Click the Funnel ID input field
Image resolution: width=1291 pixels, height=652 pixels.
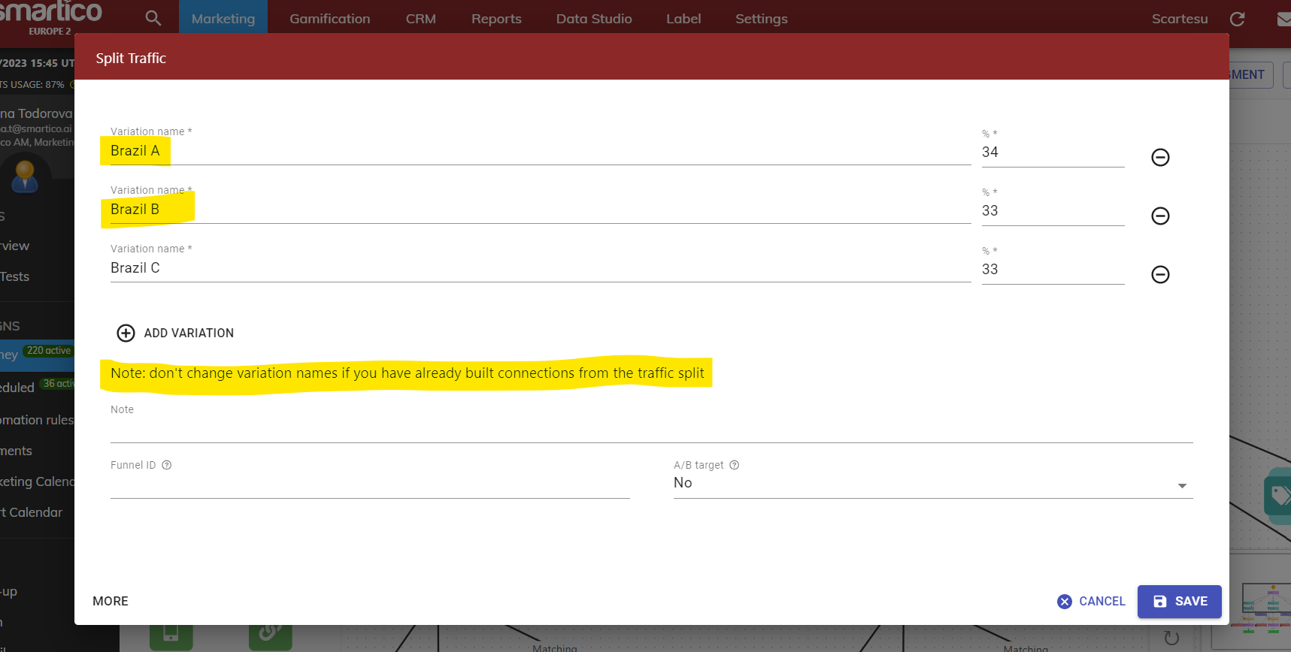point(370,484)
